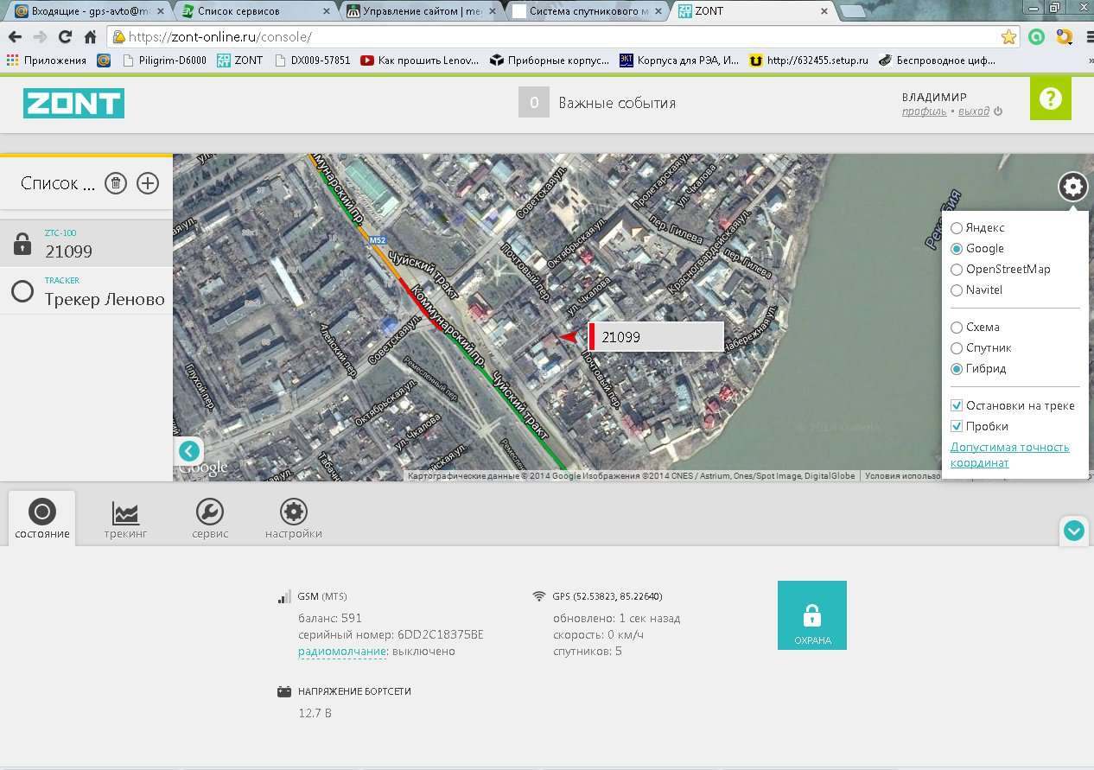The width and height of the screenshot is (1094, 770).
Task: Open the ZONT bookmark
Action: [239, 60]
